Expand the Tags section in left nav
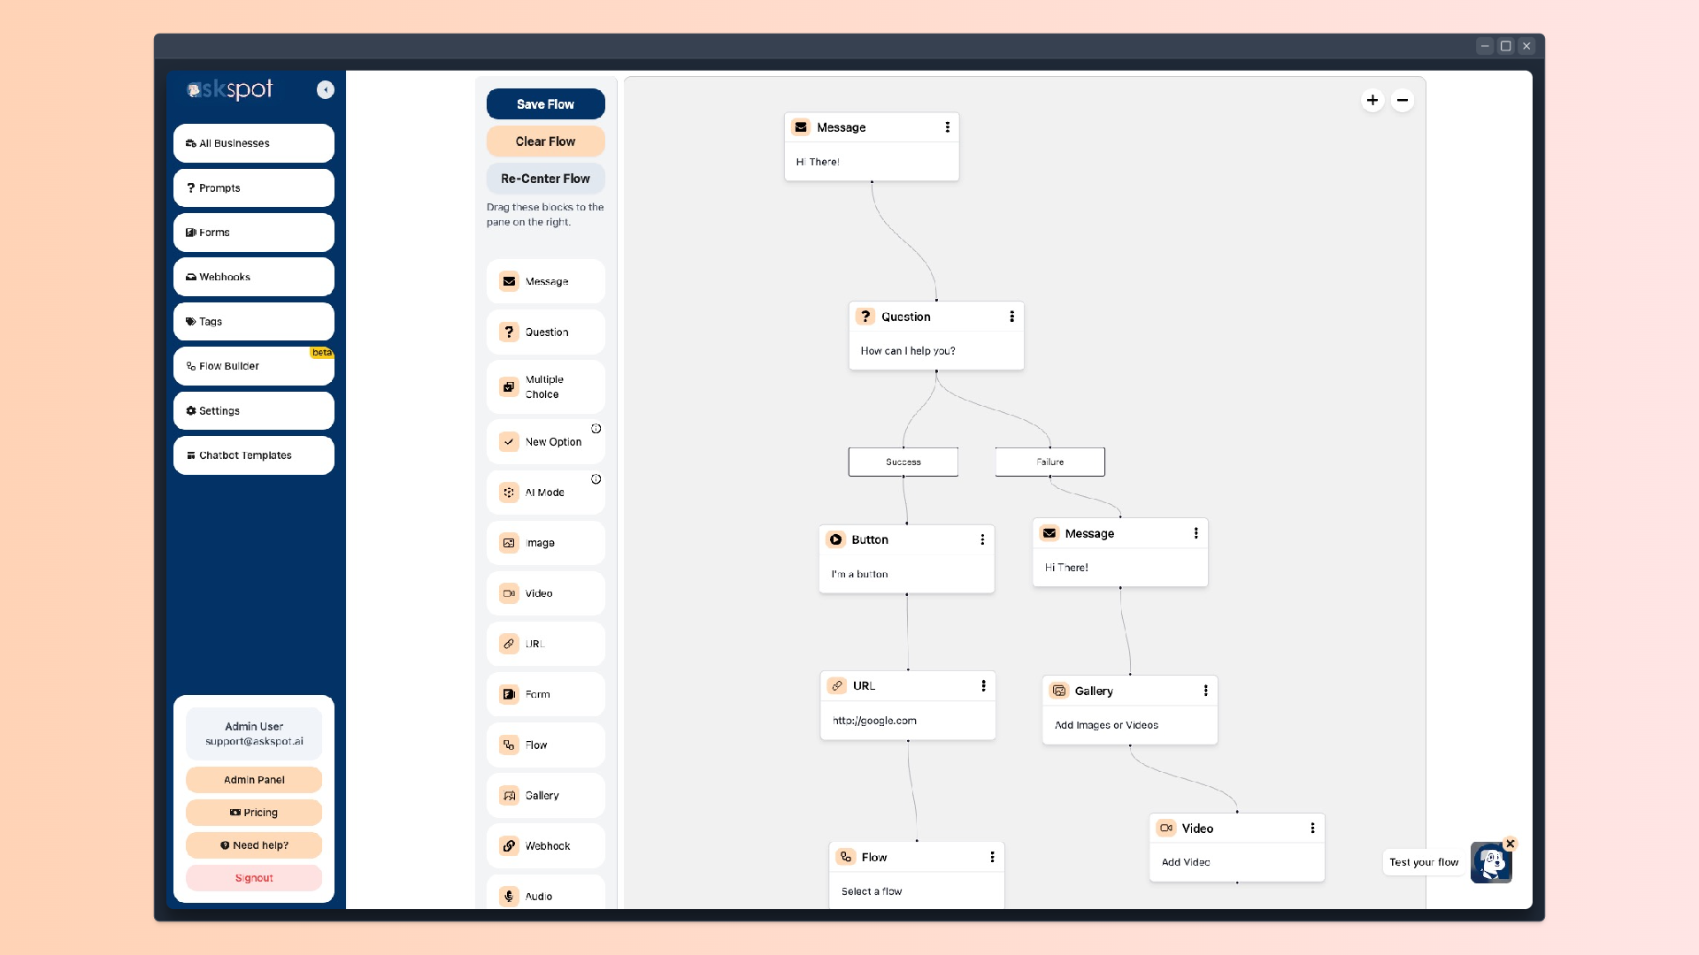Viewport: 1699px width, 955px height. click(254, 321)
